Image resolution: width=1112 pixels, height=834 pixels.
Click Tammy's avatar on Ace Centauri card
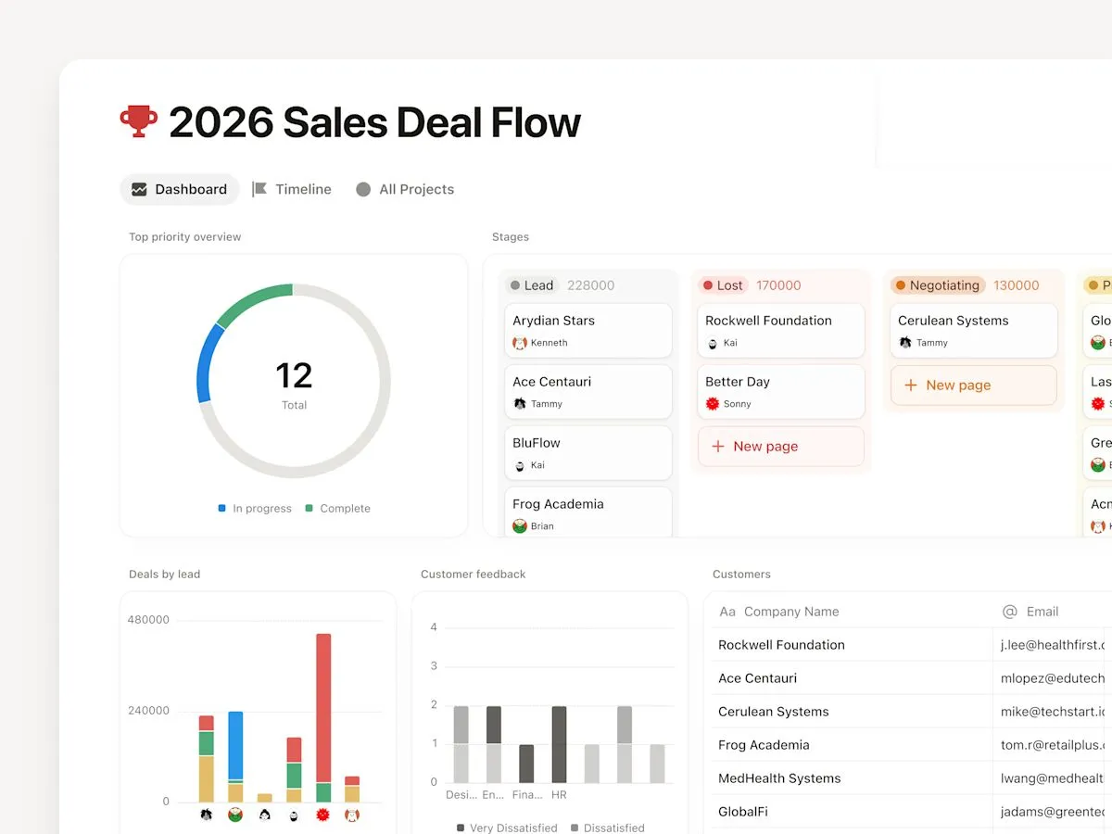pos(520,404)
